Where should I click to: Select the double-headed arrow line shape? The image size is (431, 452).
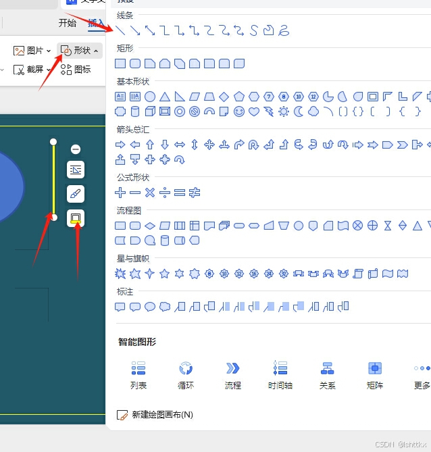pyautogui.click(x=150, y=30)
